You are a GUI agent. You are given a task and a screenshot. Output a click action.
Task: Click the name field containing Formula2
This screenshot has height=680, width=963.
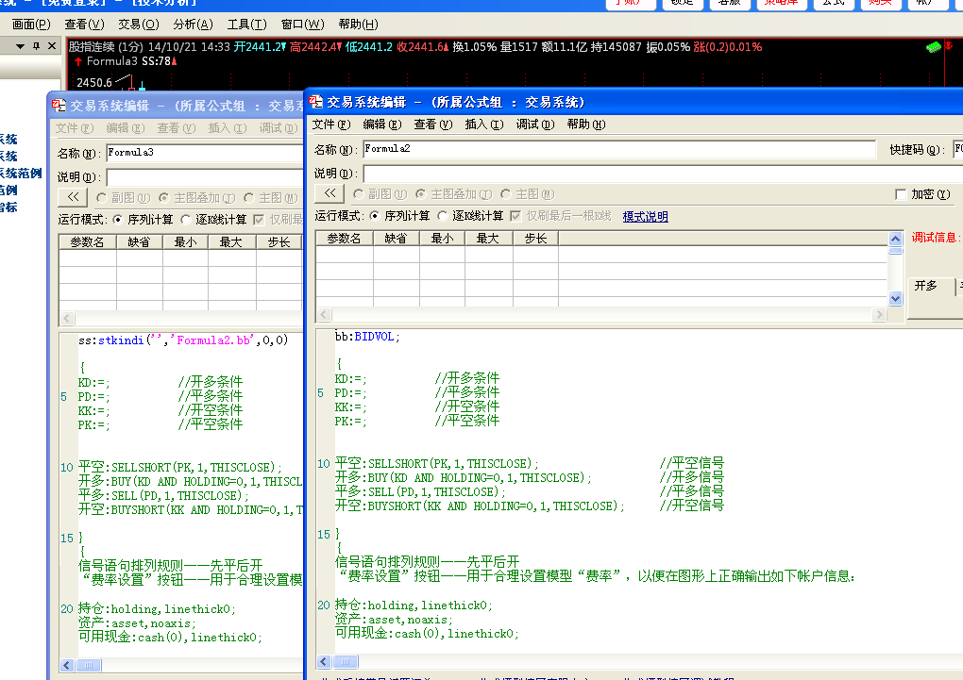tap(619, 149)
